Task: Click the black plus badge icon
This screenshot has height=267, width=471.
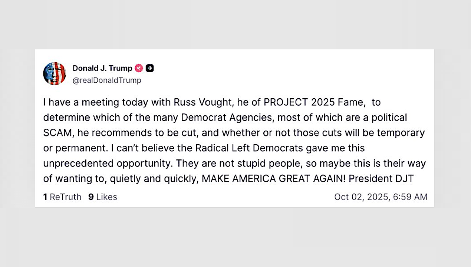Action: pyautogui.click(x=150, y=68)
